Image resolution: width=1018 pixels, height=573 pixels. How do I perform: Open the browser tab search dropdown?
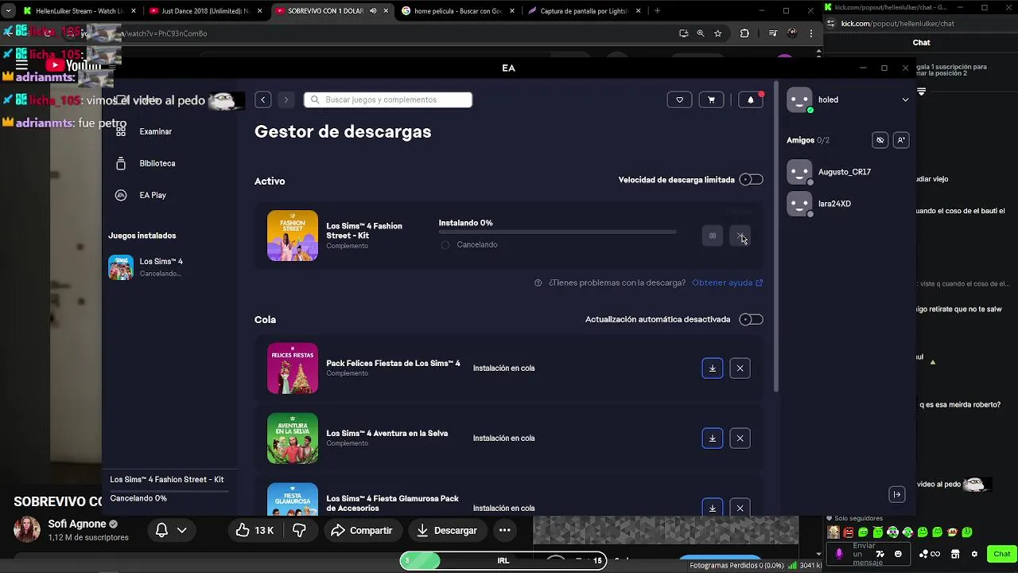point(8,11)
